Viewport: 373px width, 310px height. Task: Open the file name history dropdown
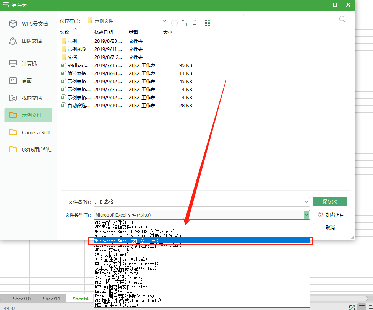coord(307,202)
